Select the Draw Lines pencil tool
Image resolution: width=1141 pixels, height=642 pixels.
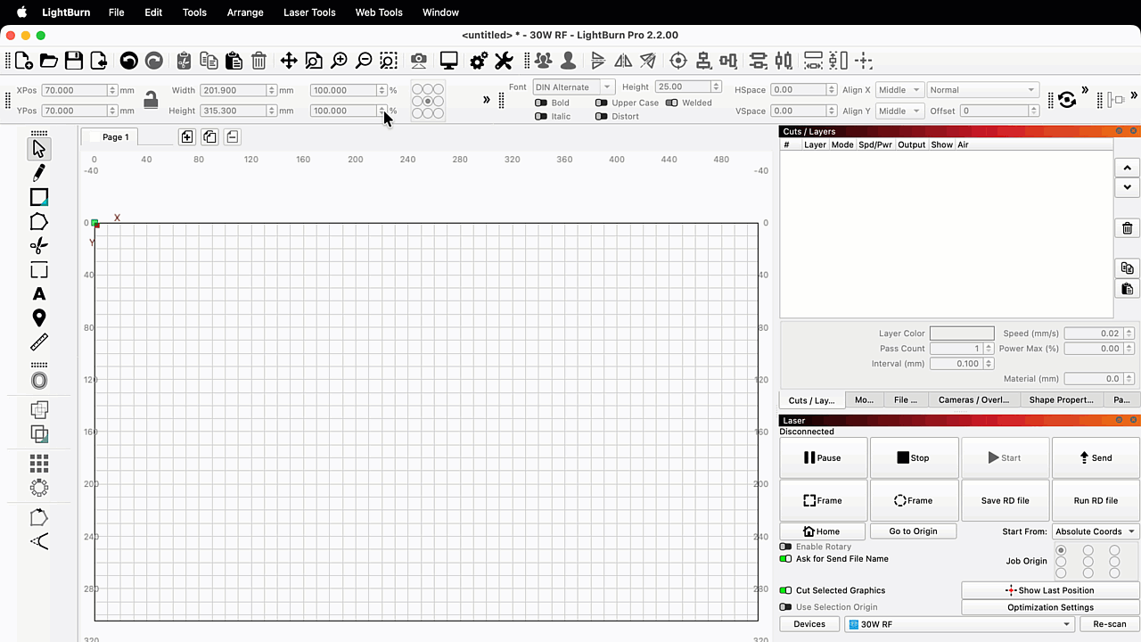coord(39,173)
